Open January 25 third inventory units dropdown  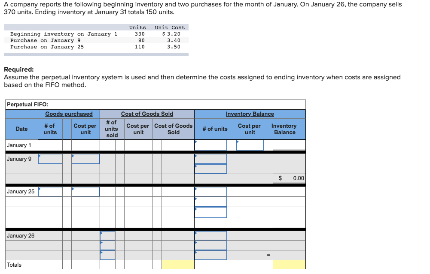210,212
